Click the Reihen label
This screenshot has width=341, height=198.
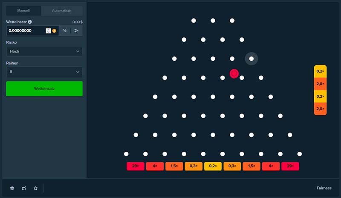coord(12,63)
